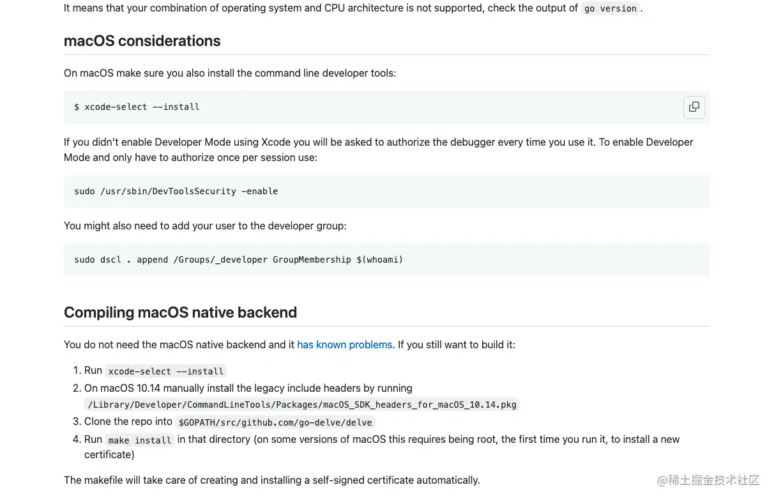Screen dimensions: 774x501
Task: Click the inline "make install" code
Action: [139, 440]
